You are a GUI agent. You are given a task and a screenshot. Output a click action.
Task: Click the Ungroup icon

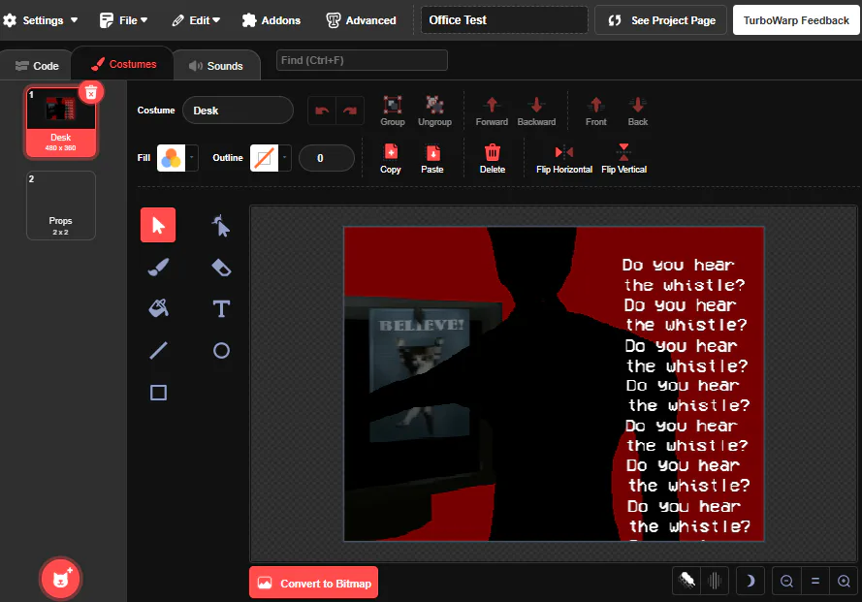[434, 111]
